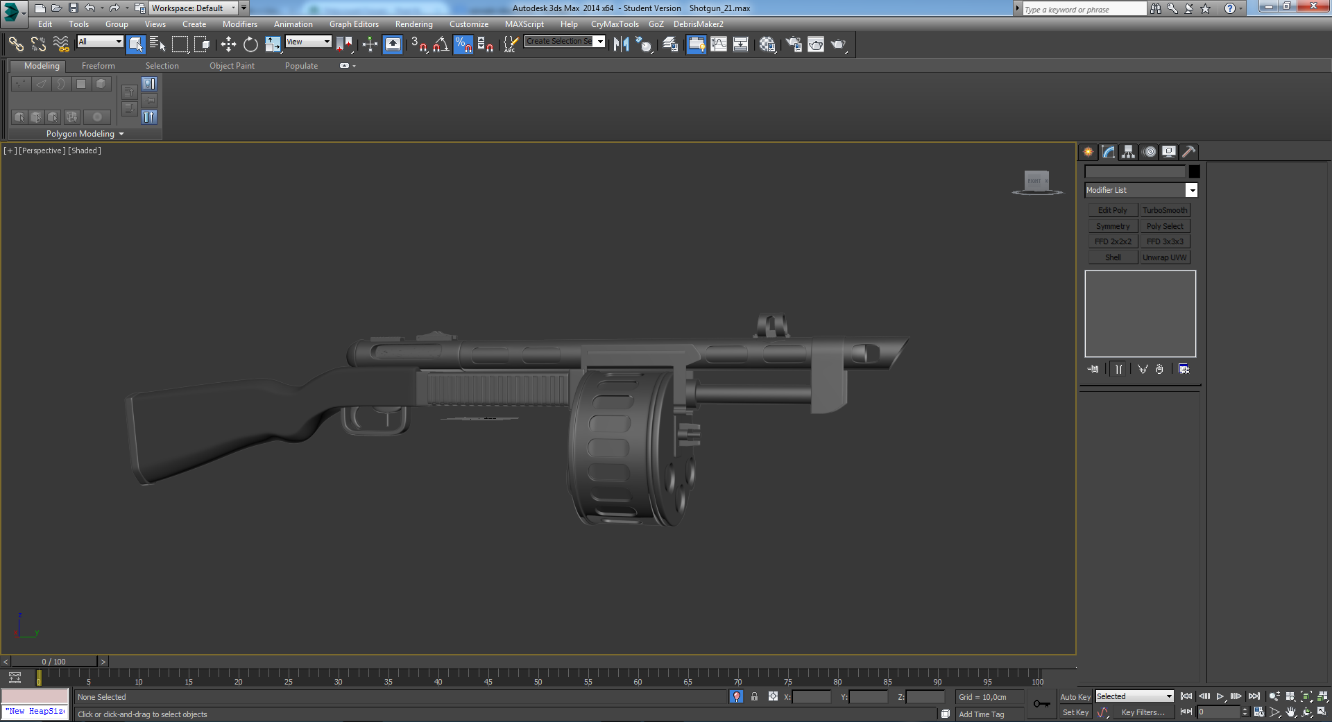Open the Schematic View icon
Image resolution: width=1332 pixels, height=722 pixels.
point(741,44)
